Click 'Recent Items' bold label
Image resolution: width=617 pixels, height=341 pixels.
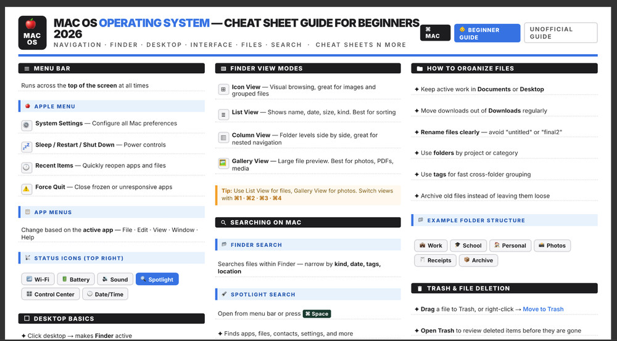pyautogui.click(x=54, y=166)
